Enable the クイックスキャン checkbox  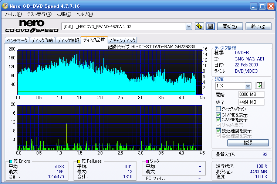(x=218, y=108)
